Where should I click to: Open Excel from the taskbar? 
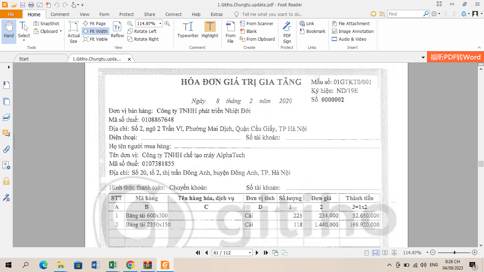113,265
